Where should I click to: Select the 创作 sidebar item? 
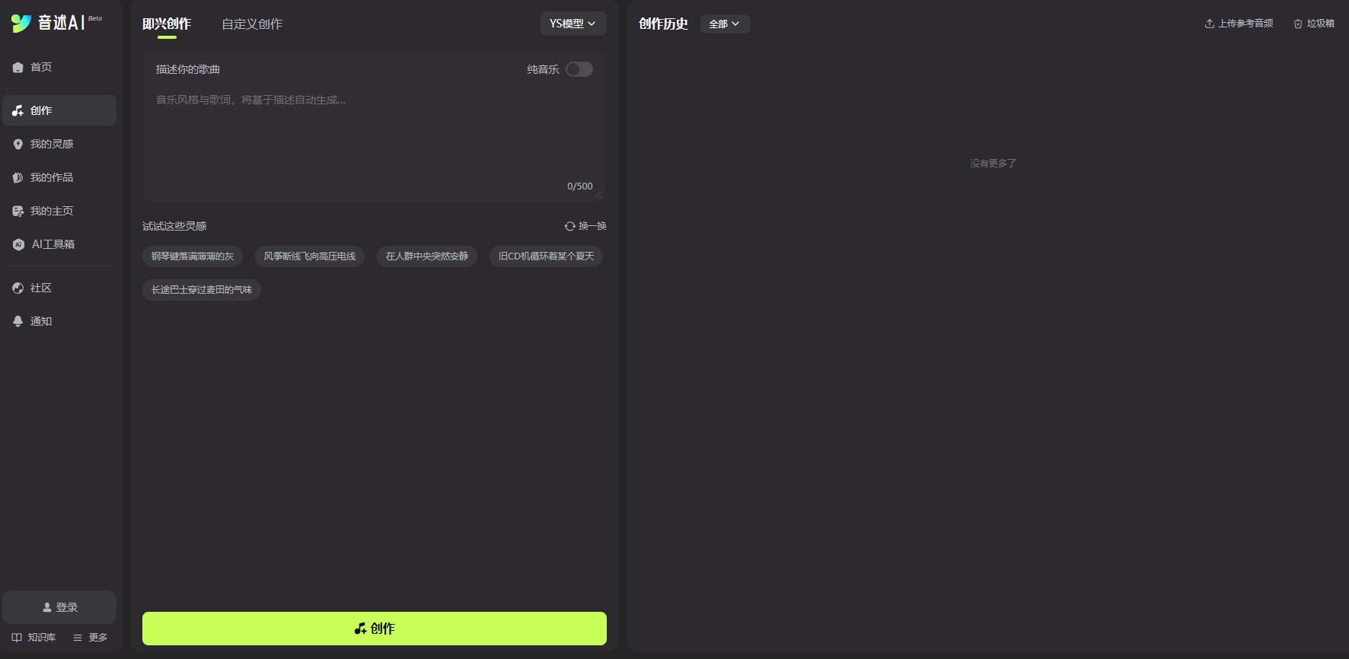[59, 110]
